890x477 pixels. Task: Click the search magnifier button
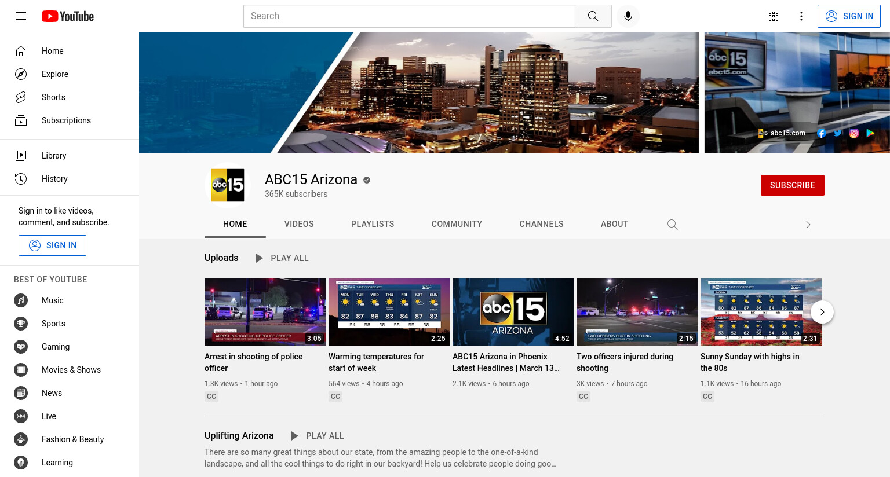[x=593, y=16]
